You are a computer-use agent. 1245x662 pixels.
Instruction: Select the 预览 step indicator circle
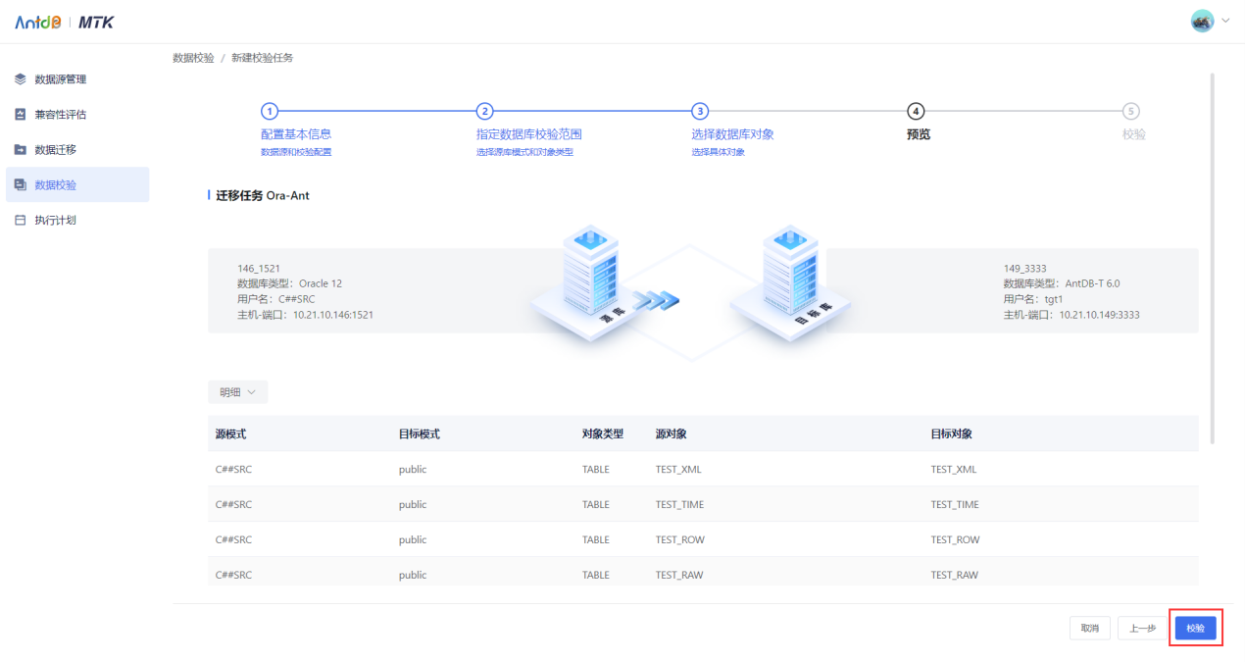click(x=918, y=112)
